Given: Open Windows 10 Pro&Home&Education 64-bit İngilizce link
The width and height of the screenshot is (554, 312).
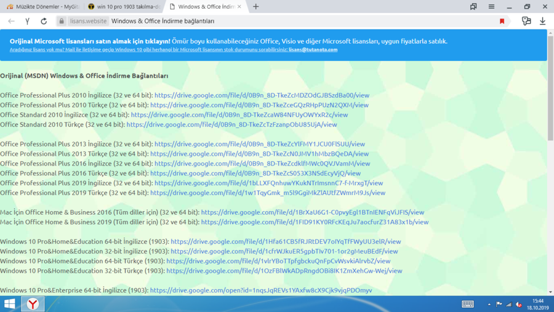Looking at the screenshot, I should [x=286, y=242].
